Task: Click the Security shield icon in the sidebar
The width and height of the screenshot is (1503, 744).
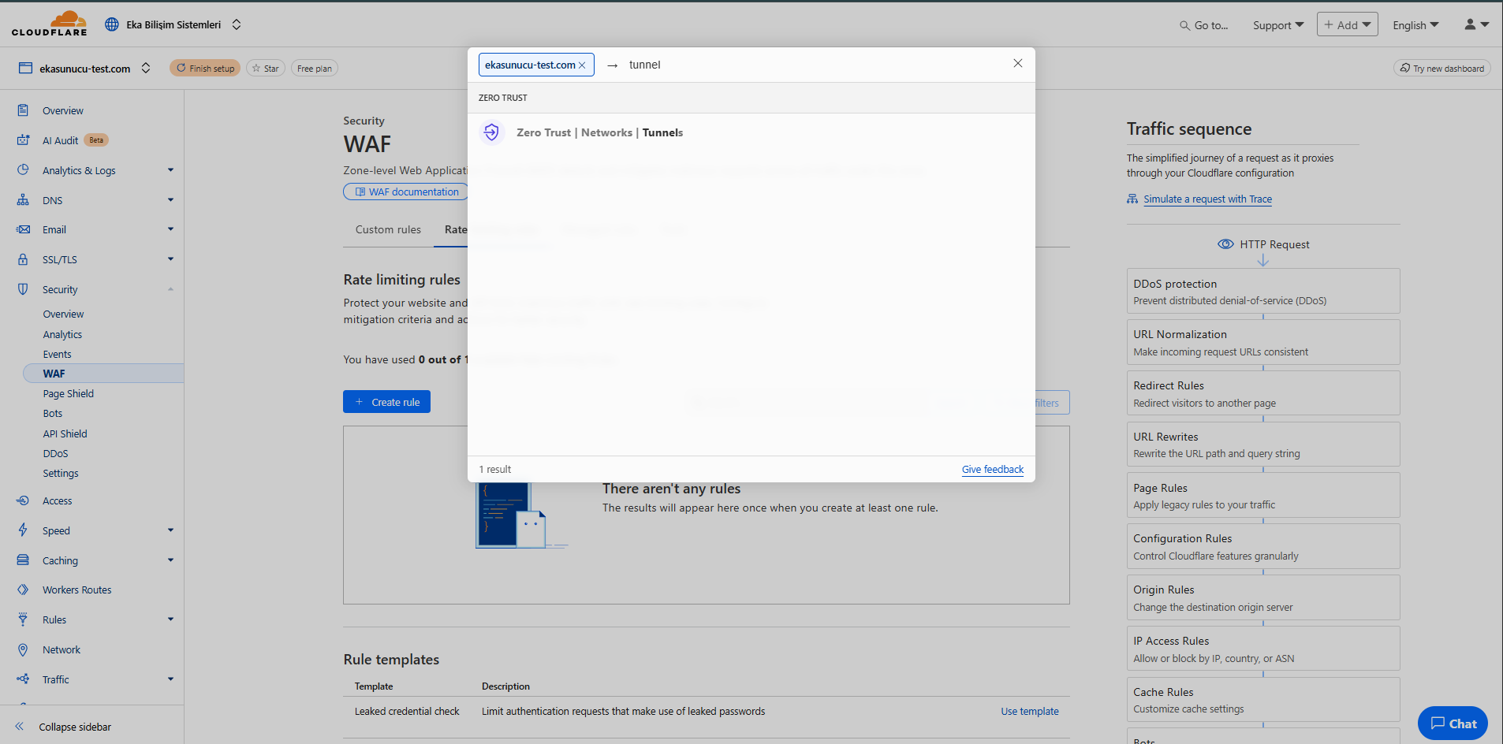Action: (x=23, y=289)
